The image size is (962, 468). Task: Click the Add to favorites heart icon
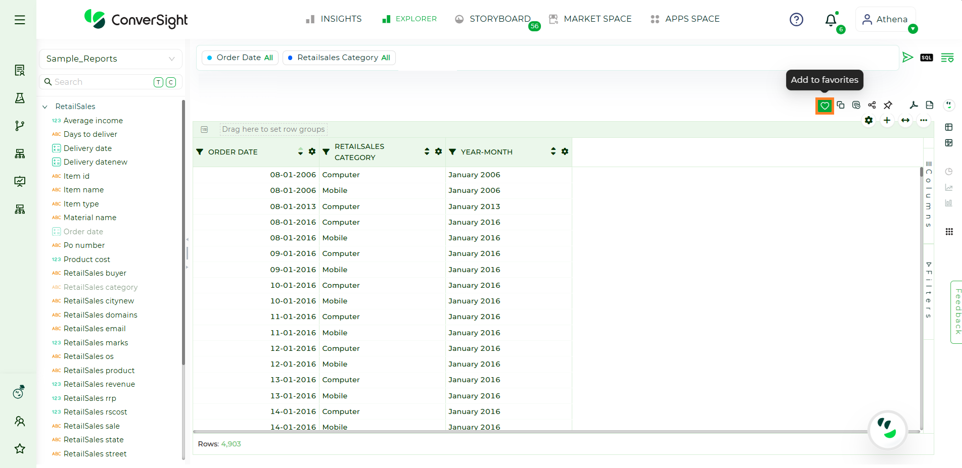(x=825, y=106)
